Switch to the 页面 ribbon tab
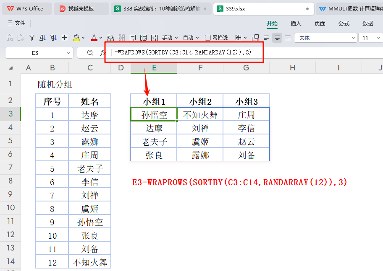383x271 pixels. tap(320, 23)
